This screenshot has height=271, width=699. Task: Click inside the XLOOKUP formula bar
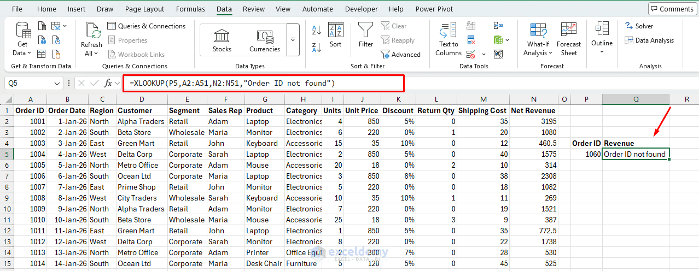264,83
